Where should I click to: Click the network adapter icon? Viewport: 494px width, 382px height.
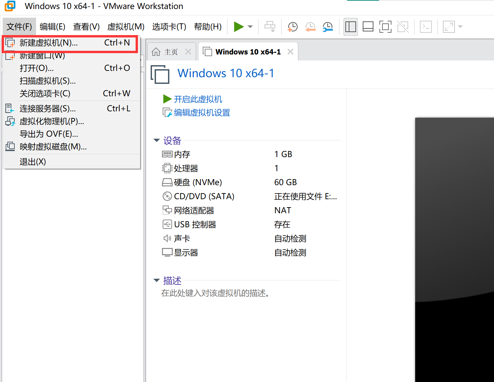[x=167, y=210]
